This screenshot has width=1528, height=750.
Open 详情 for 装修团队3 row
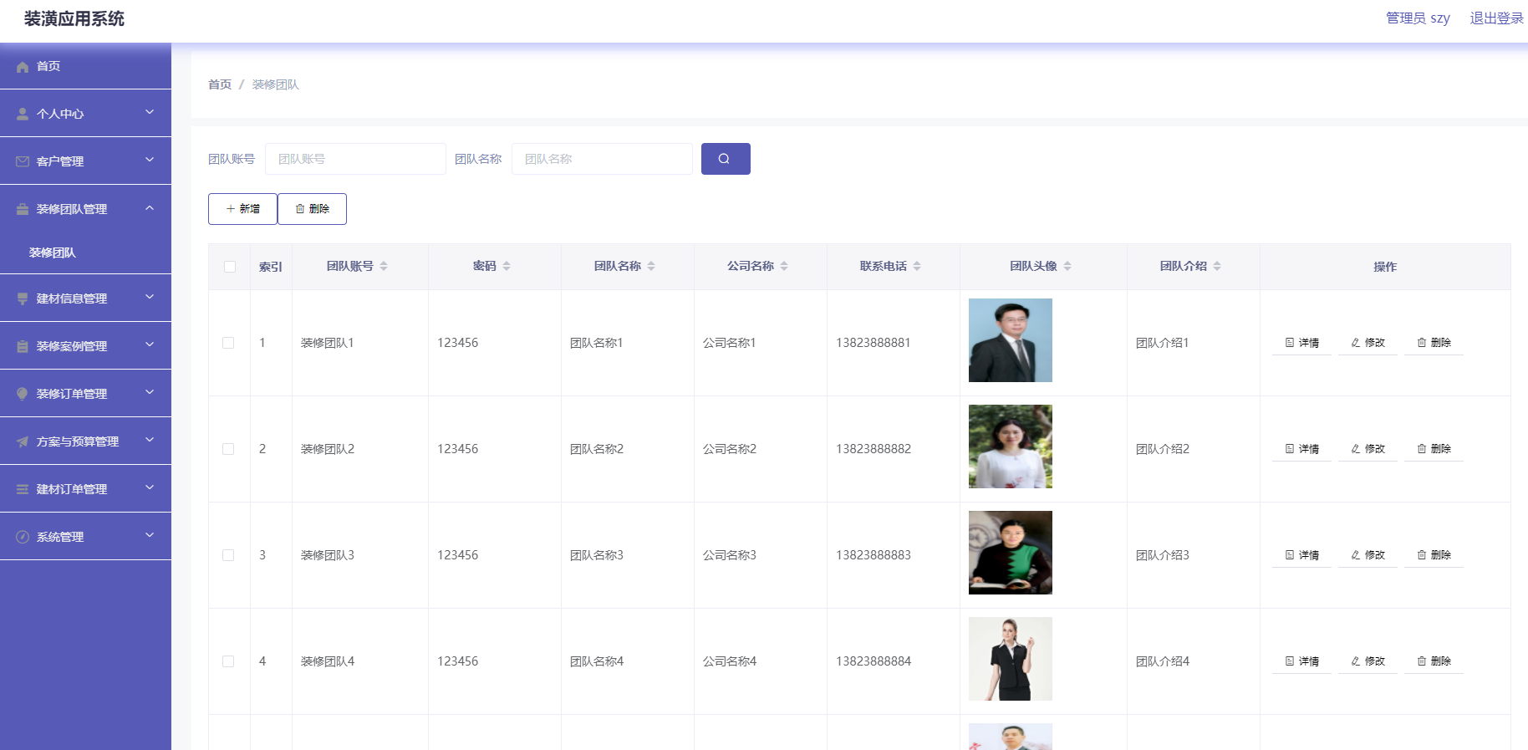tap(1301, 555)
